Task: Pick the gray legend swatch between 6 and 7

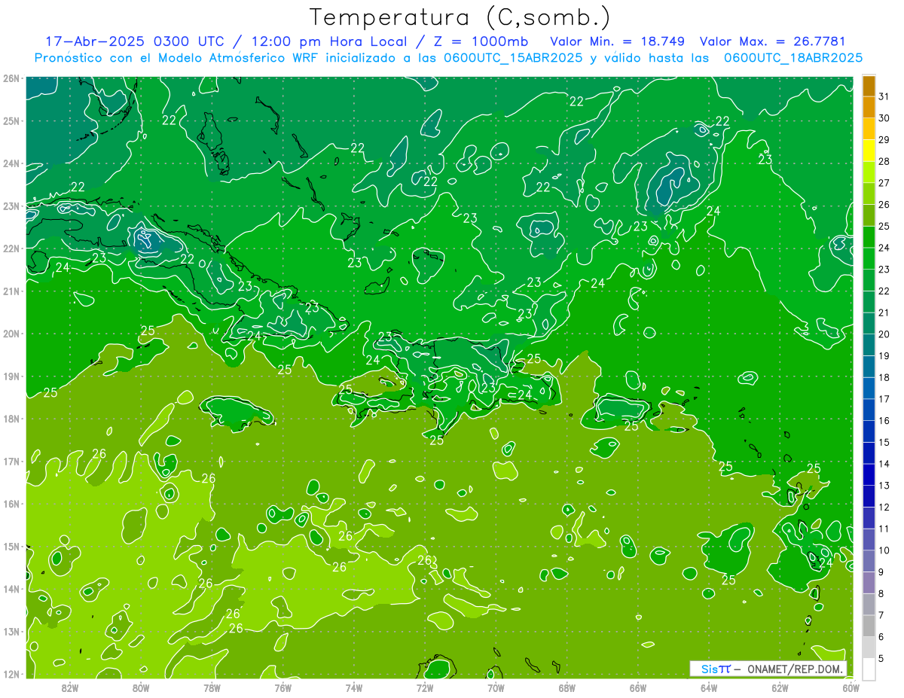Action: click(869, 626)
